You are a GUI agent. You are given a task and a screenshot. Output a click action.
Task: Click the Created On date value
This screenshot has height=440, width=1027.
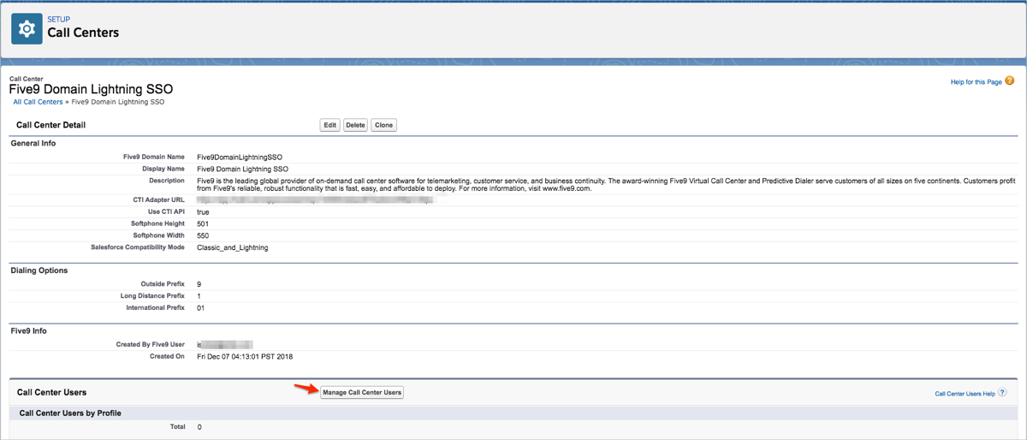pos(245,356)
